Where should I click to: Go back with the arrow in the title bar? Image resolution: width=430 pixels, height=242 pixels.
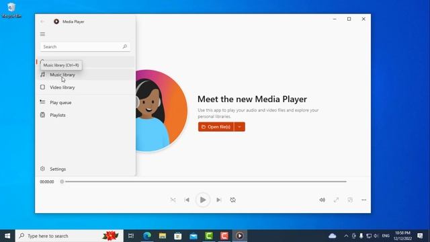pos(42,22)
